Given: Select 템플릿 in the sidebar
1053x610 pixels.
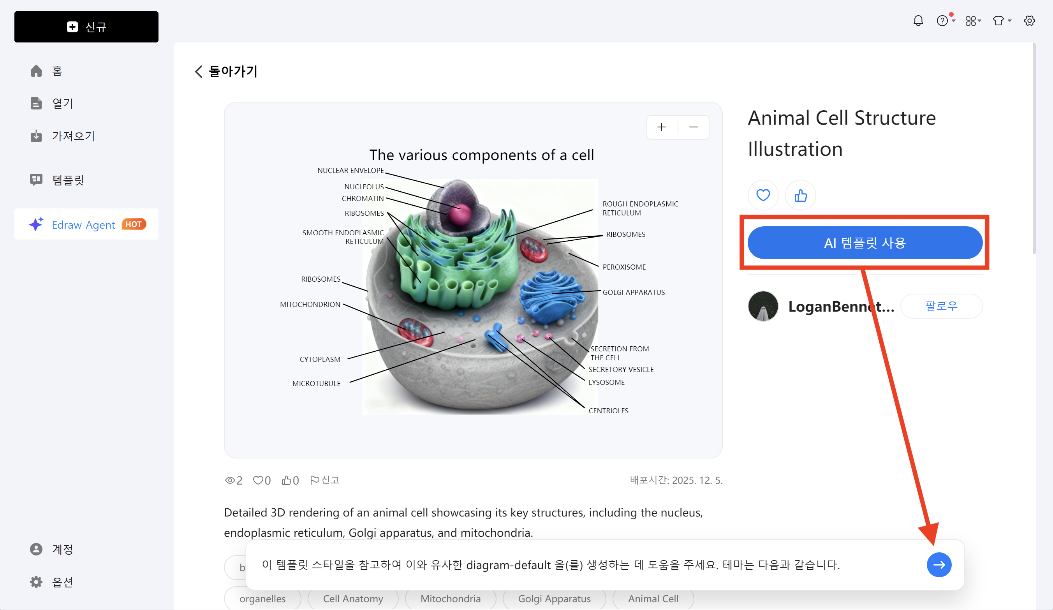Looking at the screenshot, I should (x=68, y=180).
